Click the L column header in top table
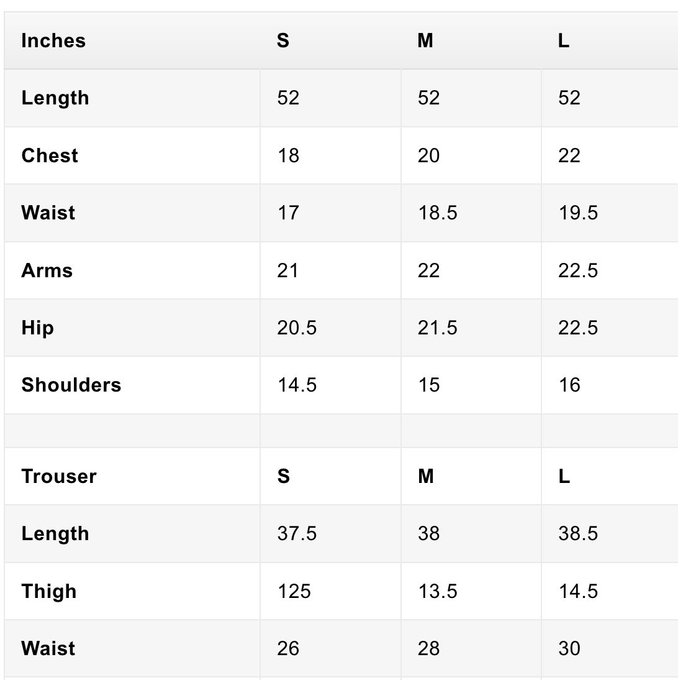678x680 pixels. tap(564, 41)
